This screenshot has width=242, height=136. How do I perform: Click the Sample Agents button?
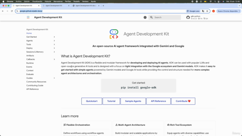[x=133, y=101]
